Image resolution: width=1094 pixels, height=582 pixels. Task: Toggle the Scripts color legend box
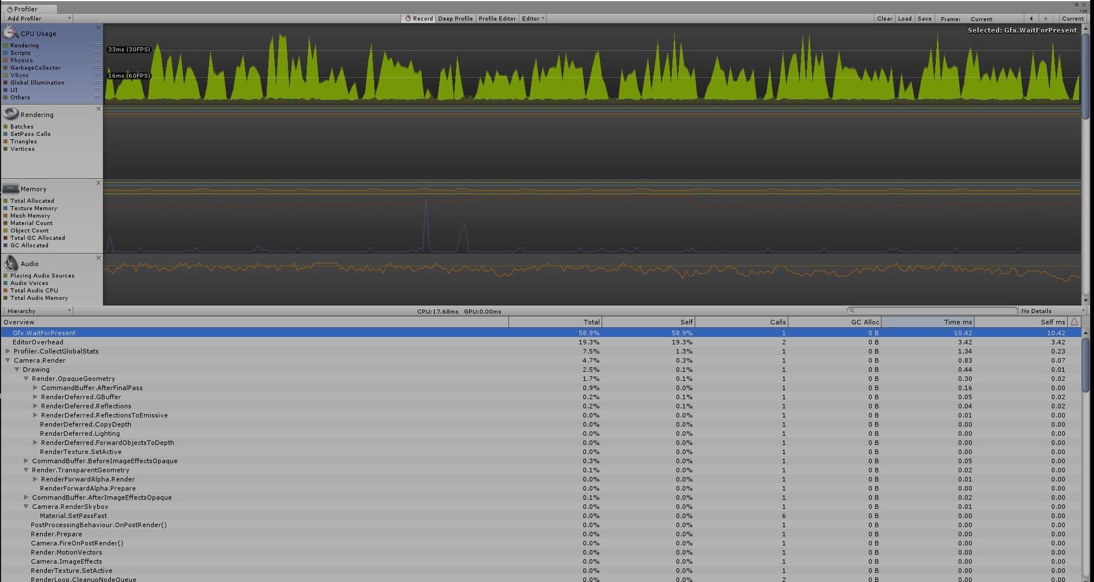[6, 53]
